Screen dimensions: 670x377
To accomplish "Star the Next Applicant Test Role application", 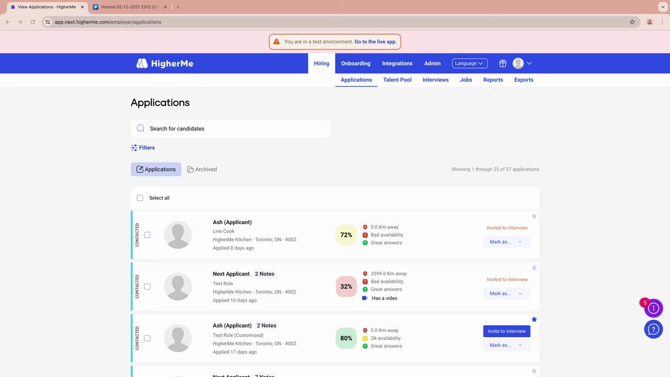I will [534, 268].
